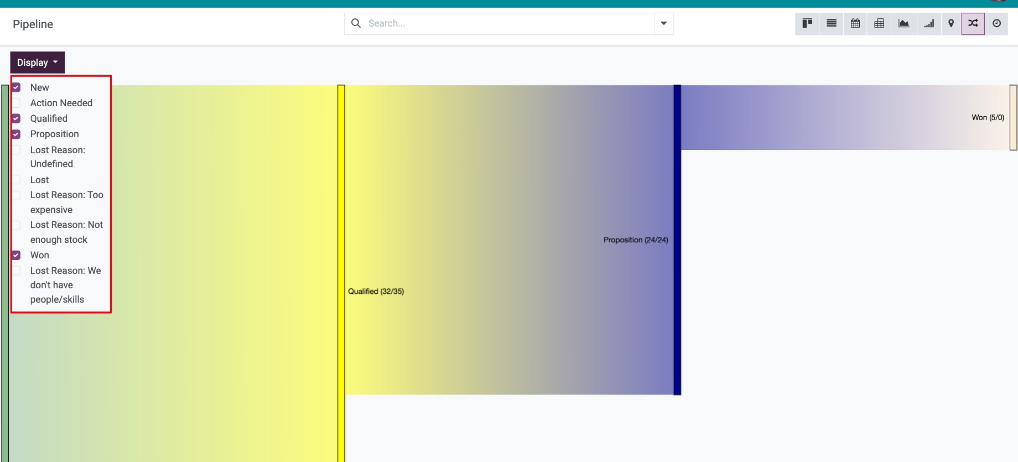This screenshot has width=1018, height=462.
Task: Enable the Action Needed checkbox
Action: pos(17,103)
